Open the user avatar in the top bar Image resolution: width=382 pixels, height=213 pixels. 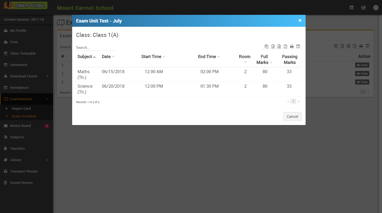[x=376, y=7]
